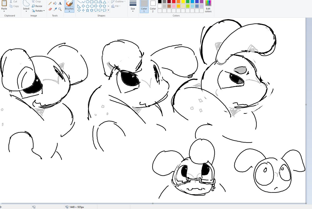This screenshot has height=209, width=312.
Task: Open the Select dropdown arrow
Action: coord(26,11)
